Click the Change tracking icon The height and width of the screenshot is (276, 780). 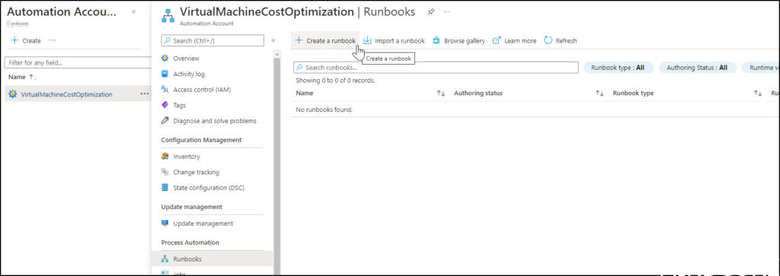(165, 172)
